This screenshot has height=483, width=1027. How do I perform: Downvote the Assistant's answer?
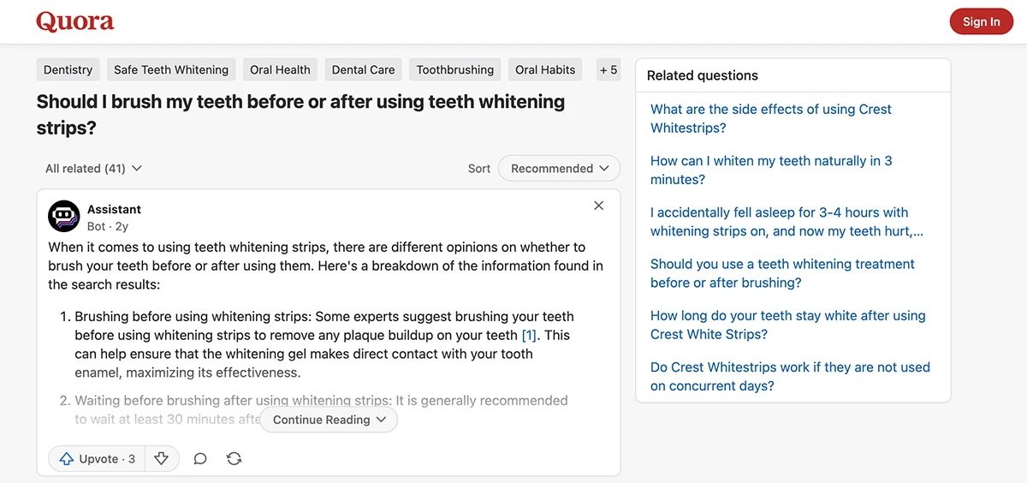click(x=162, y=459)
